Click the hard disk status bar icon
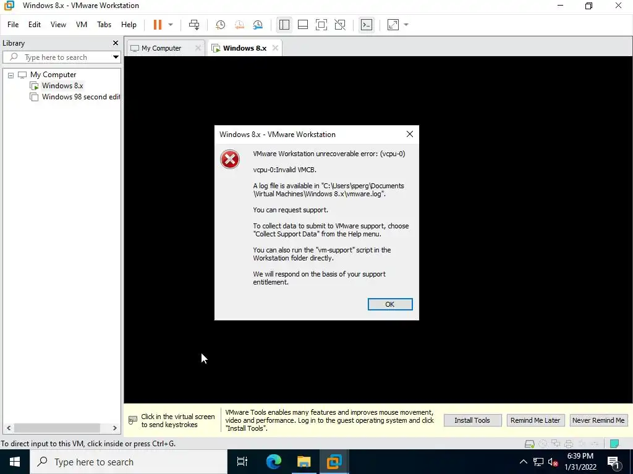633x474 pixels. click(530, 444)
